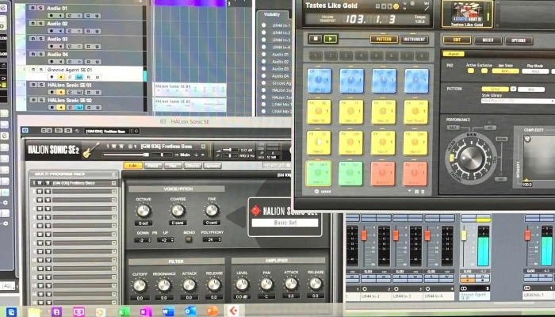Mute the Audio 02 track
The image size is (555, 317).
(33, 23)
